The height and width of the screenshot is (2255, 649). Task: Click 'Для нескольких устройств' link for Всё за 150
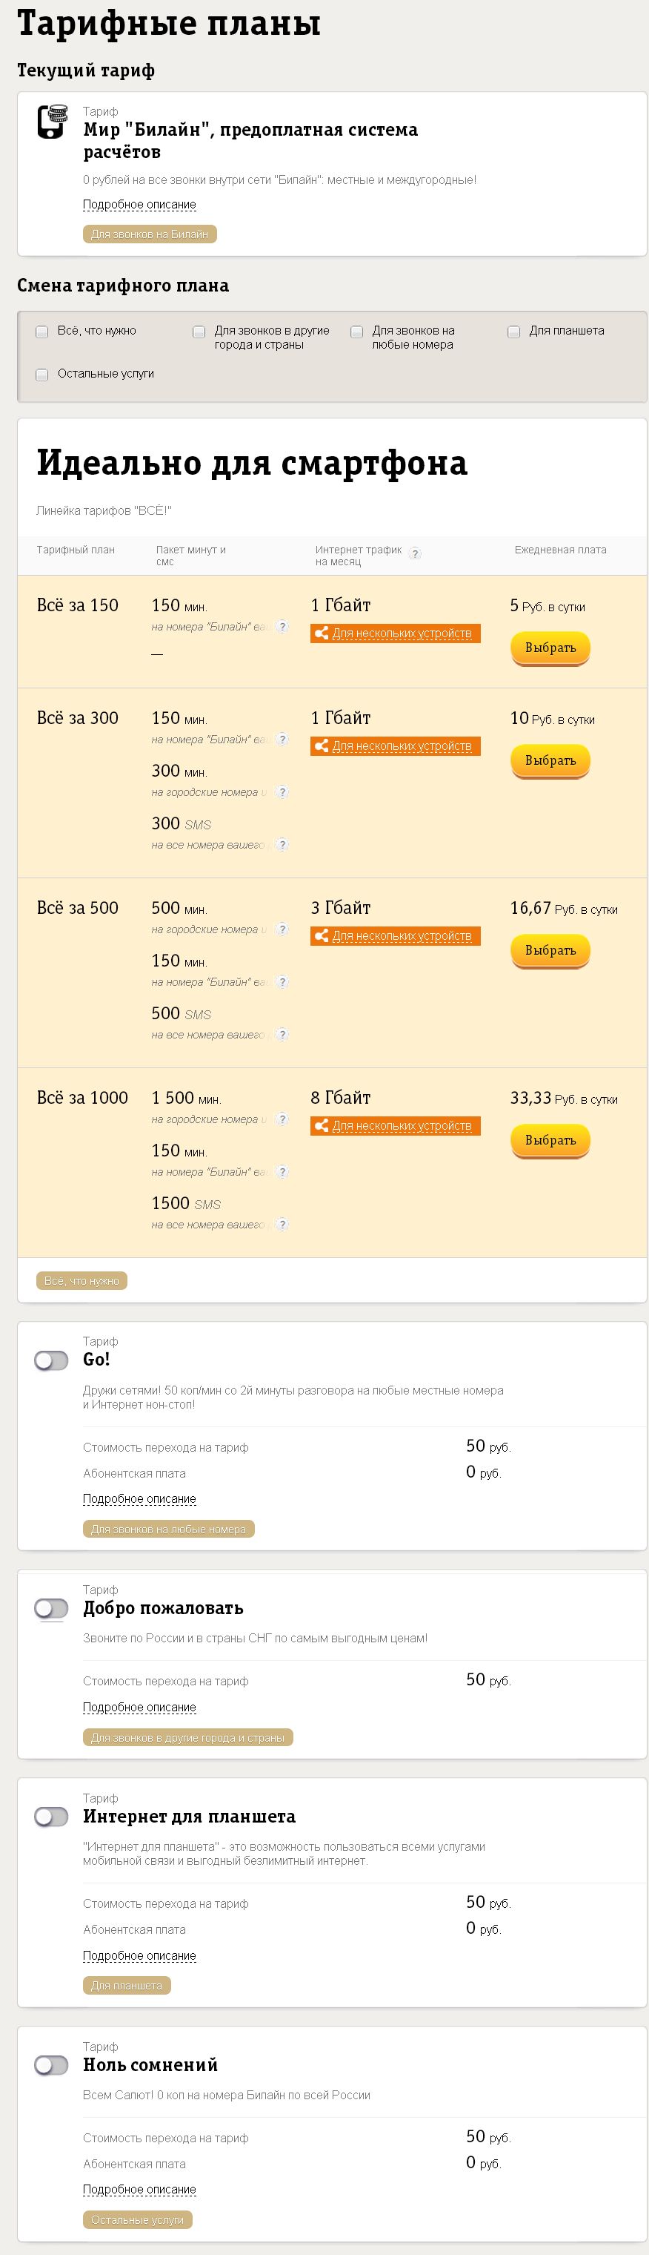(402, 633)
